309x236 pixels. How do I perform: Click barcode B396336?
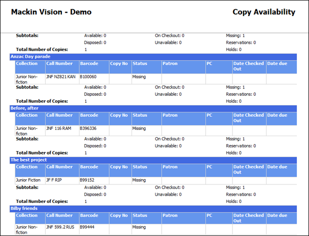pos(88,128)
